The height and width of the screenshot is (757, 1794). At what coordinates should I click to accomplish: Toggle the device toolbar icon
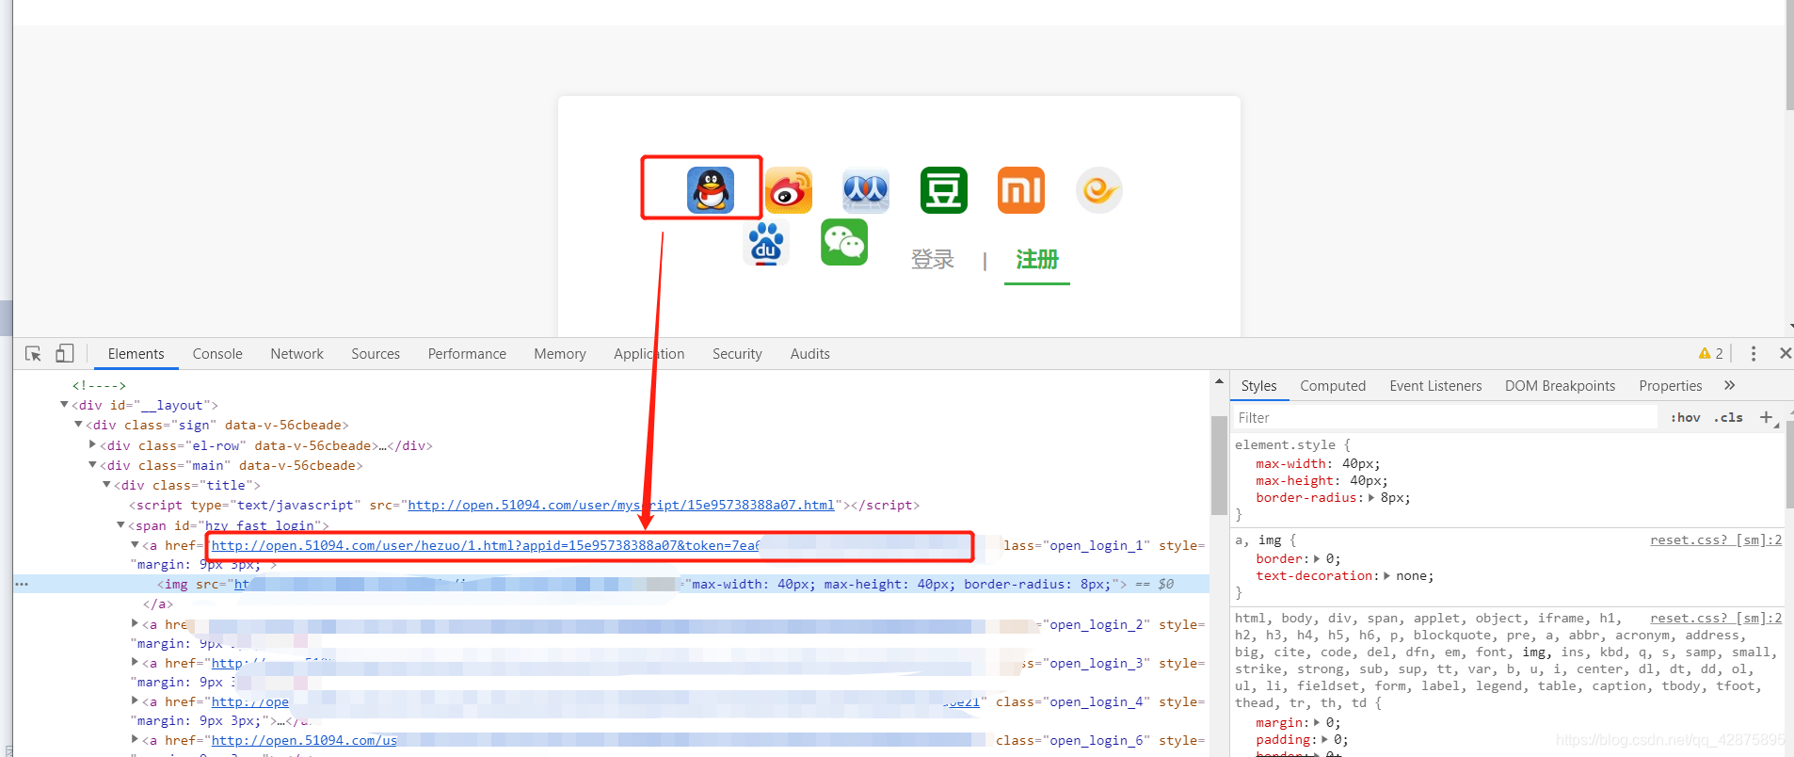pyautogui.click(x=64, y=354)
